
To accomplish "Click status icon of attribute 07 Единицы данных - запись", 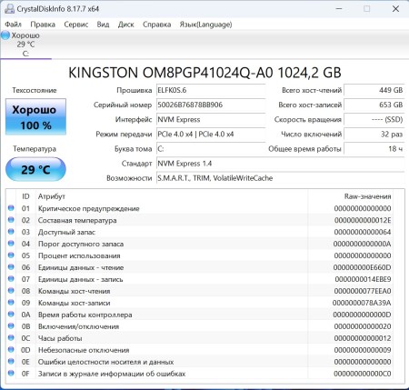I will pos(11,279).
